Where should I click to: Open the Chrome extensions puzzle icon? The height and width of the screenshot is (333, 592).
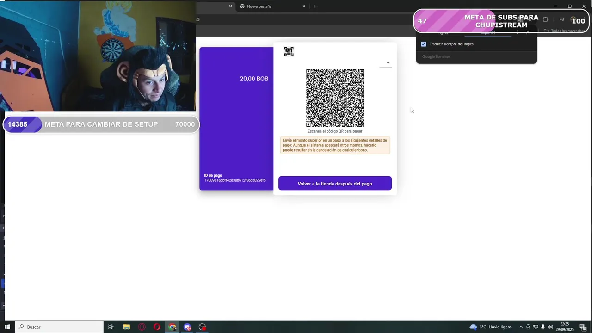[546, 19]
